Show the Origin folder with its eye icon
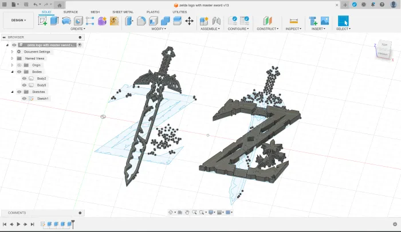This screenshot has width=401, height=232. 19,65
